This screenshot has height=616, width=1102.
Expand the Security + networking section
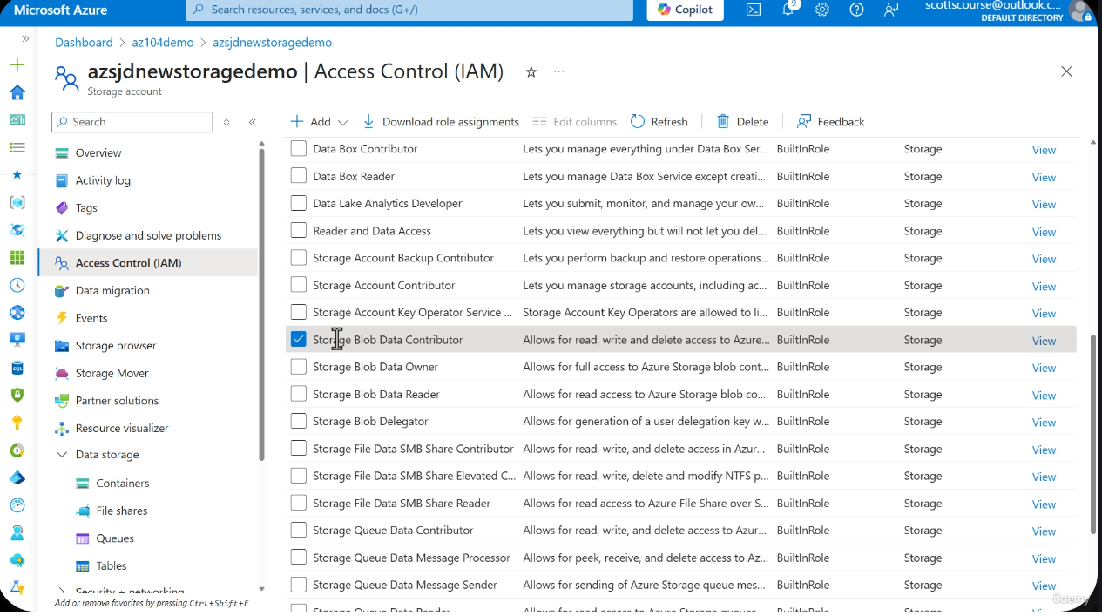(62, 591)
